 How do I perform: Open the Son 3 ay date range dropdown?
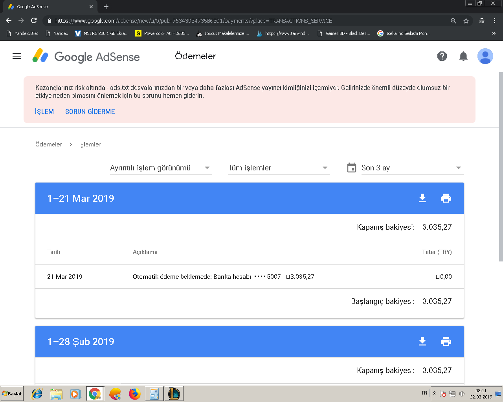pos(412,168)
